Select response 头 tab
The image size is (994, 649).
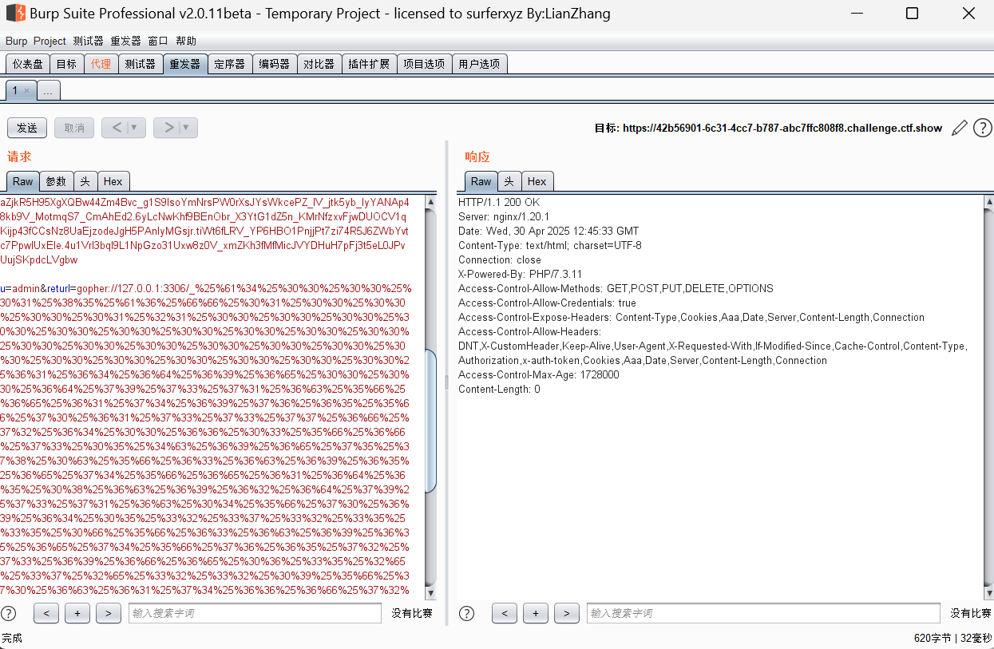point(509,181)
